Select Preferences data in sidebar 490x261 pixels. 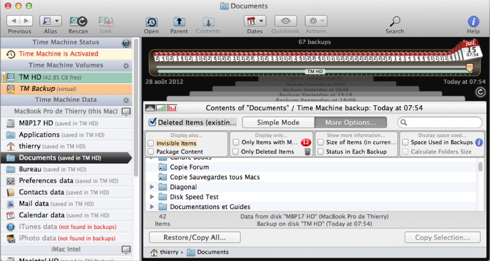coord(66,181)
